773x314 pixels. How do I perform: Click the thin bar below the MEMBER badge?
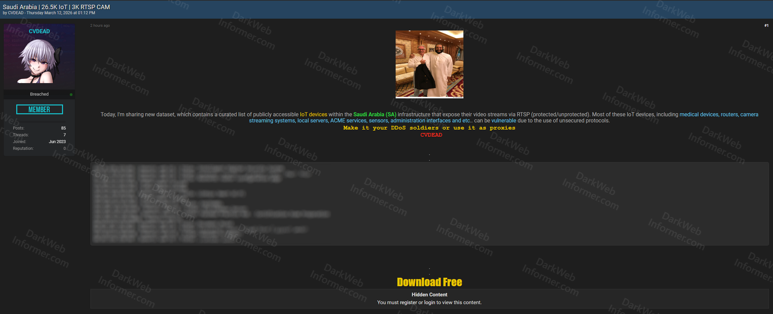[x=42, y=121]
